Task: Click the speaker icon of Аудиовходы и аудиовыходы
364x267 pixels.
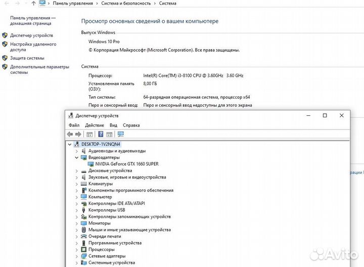Action: click(x=84, y=151)
